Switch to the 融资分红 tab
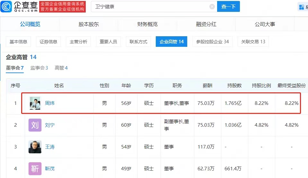The image size is (308, 178). (x=206, y=24)
